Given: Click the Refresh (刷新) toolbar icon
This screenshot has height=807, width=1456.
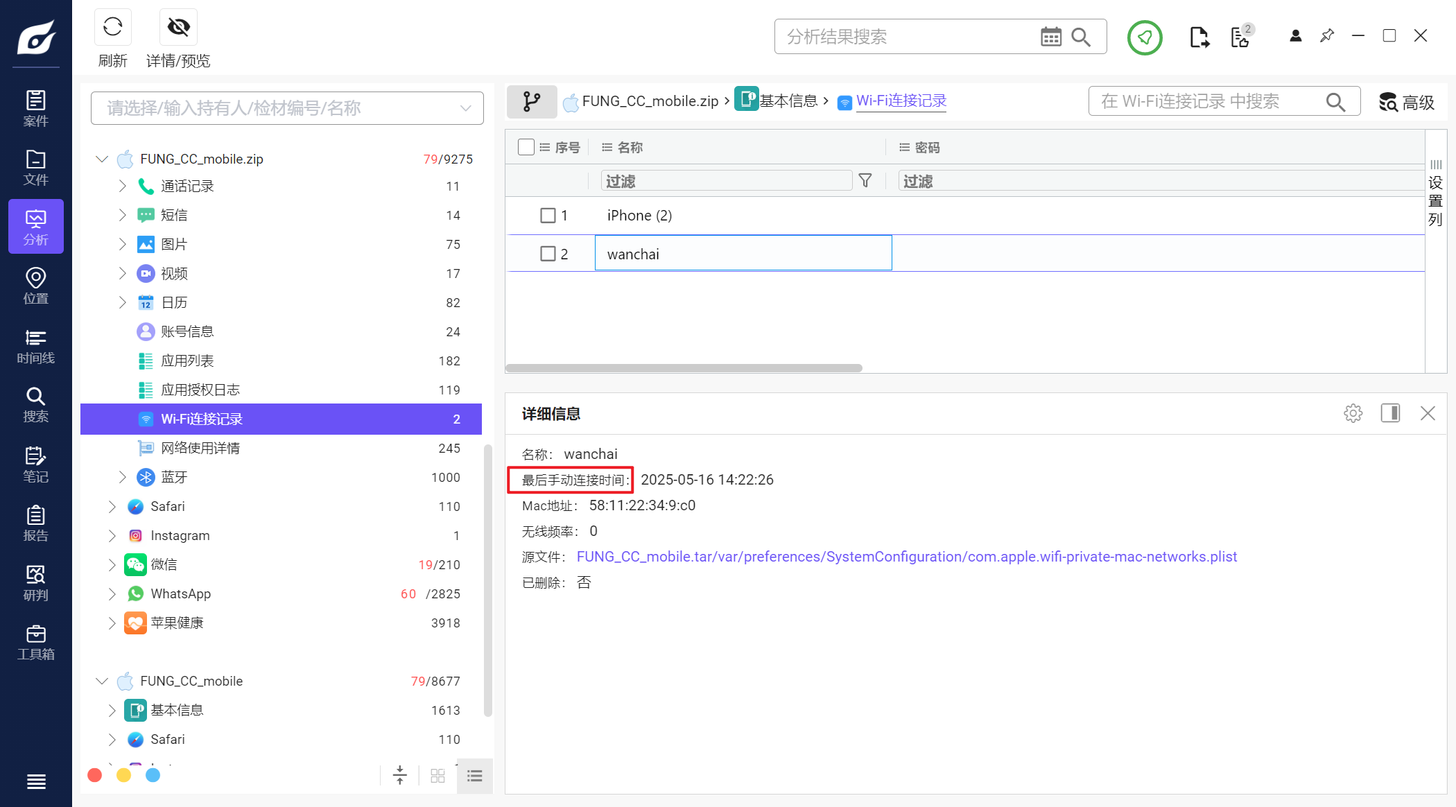Looking at the screenshot, I should click(x=112, y=28).
